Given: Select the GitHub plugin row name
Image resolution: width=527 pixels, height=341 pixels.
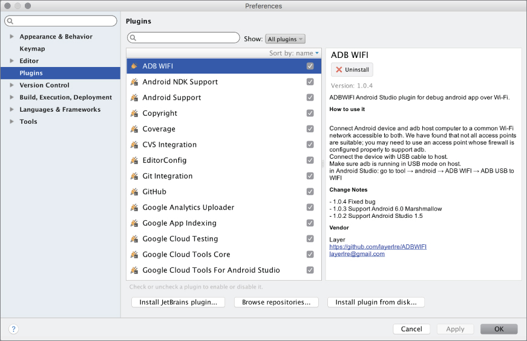Looking at the screenshot, I should pos(154,191).
